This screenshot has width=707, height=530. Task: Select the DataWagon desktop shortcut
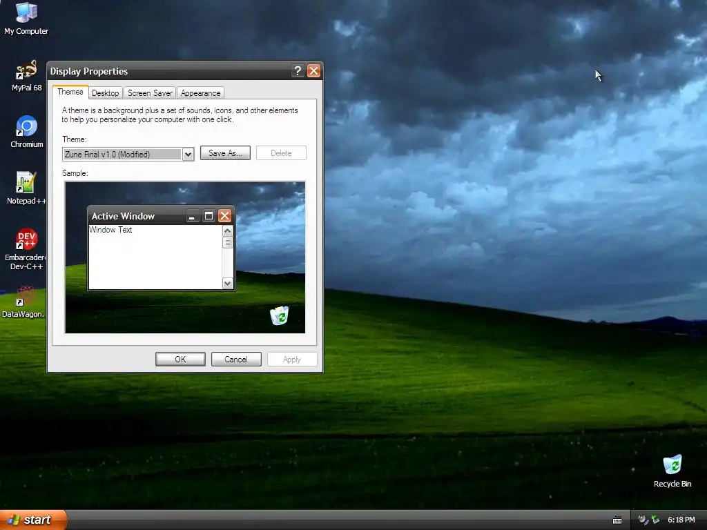[x=23, y=302]
